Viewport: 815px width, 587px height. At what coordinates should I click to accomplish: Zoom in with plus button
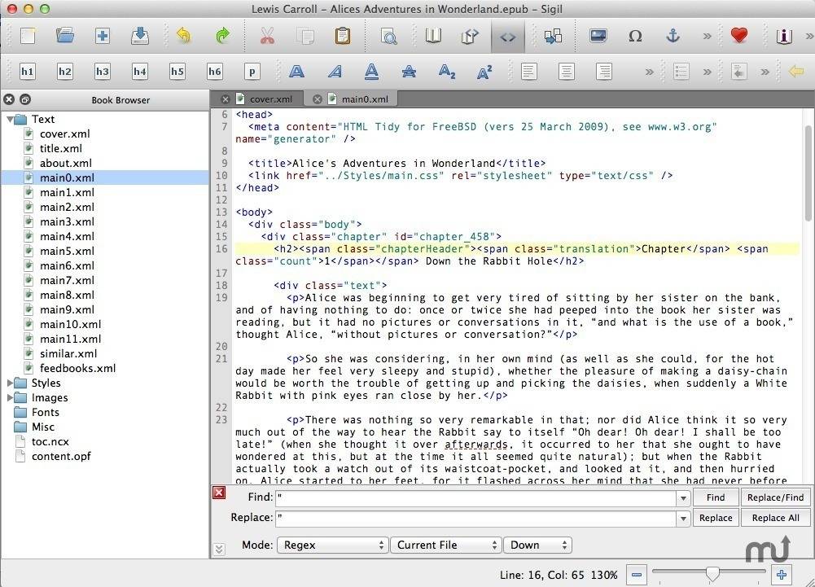point(782,575)
